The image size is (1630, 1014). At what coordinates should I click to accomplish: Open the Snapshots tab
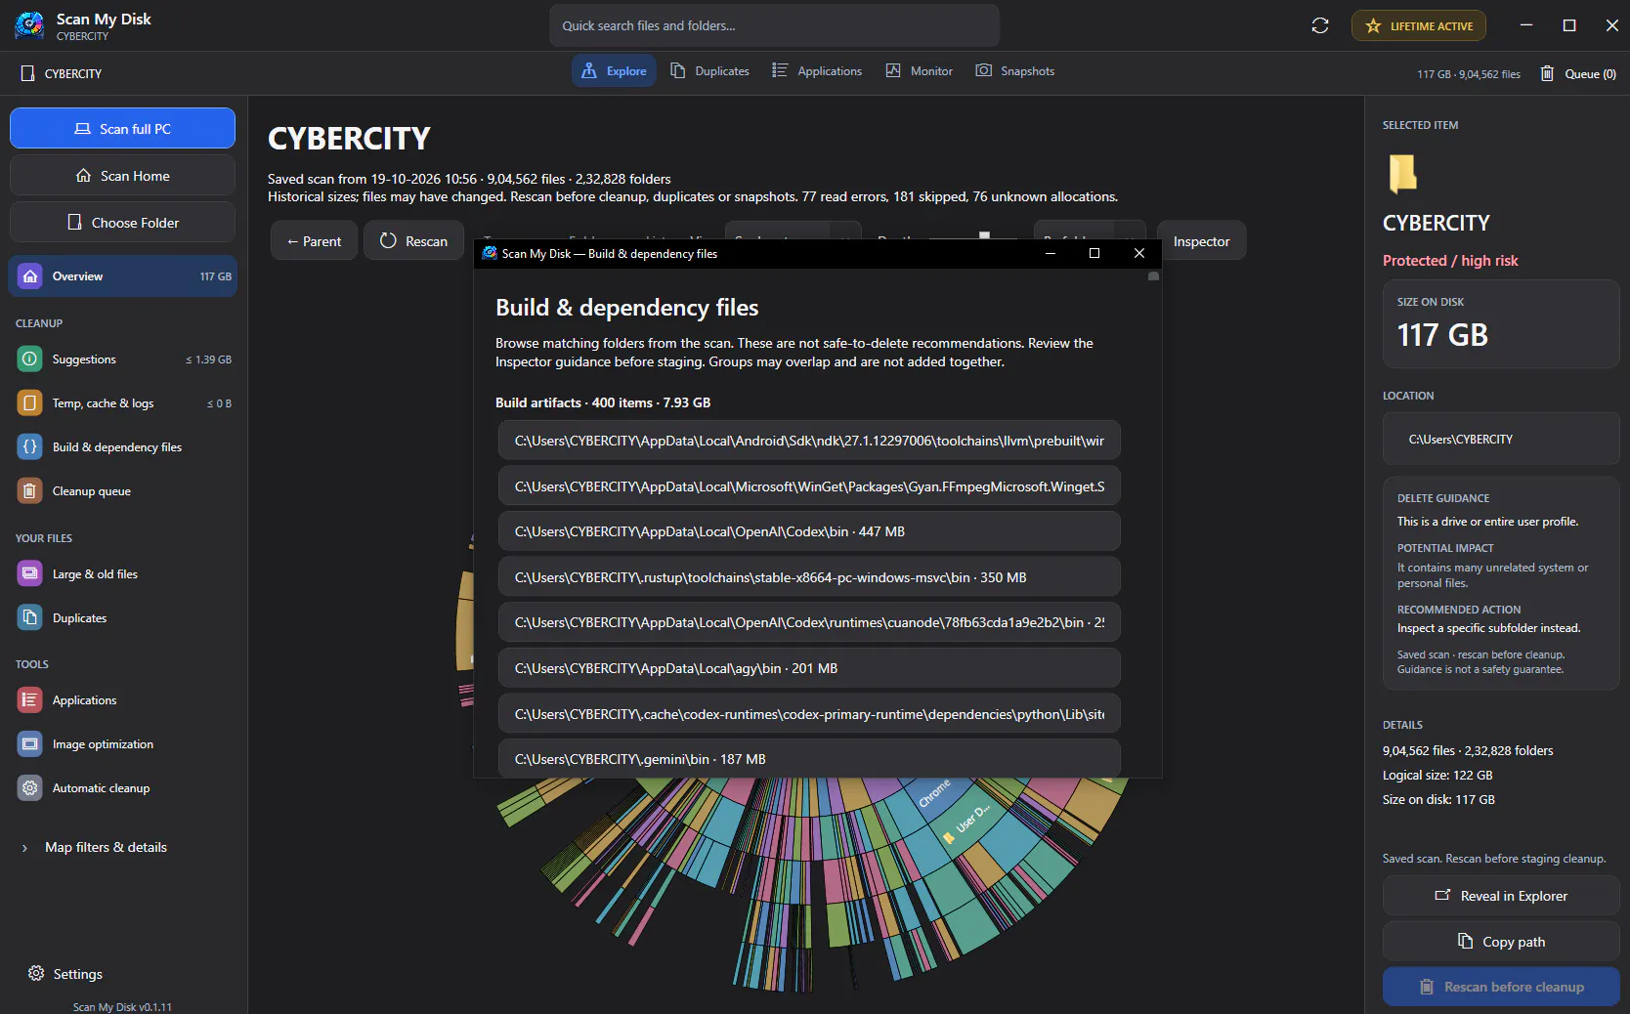(1014, 71)
